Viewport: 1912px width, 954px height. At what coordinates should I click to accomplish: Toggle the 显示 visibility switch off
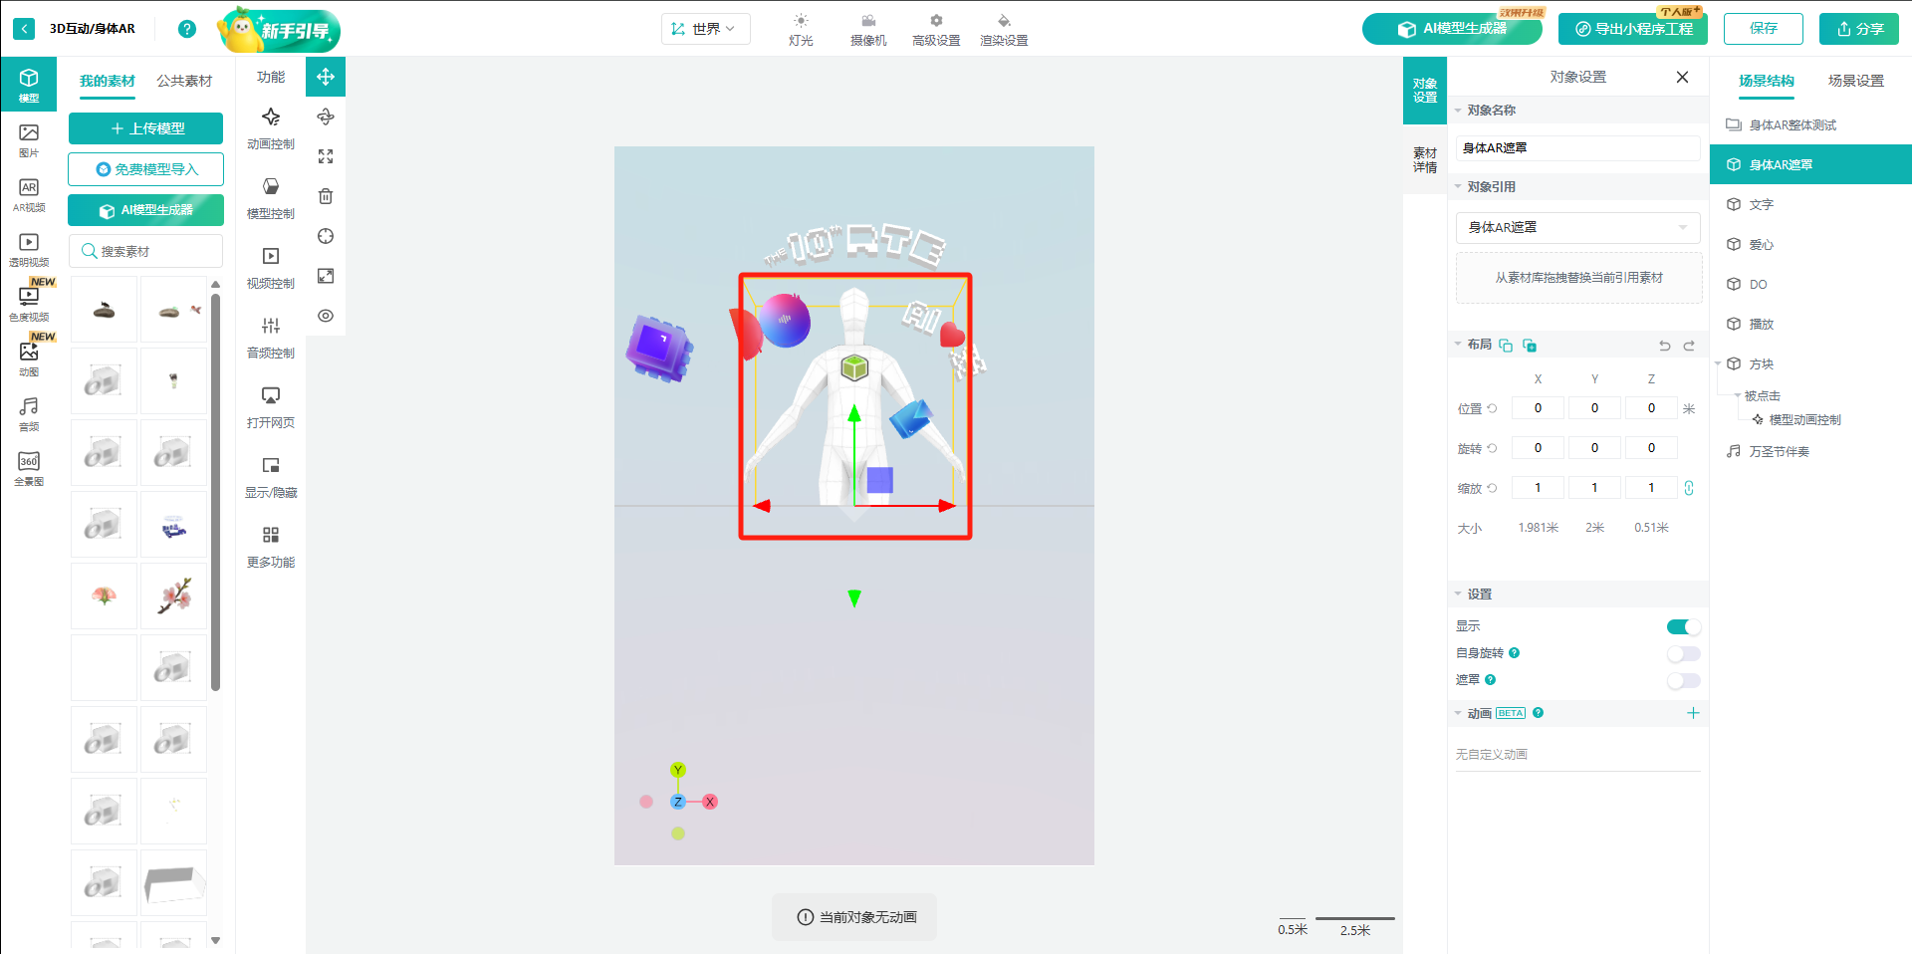(1683, 626)
